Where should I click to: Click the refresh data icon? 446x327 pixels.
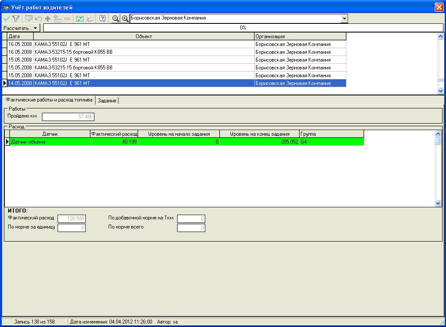click(x=80, y=19)
